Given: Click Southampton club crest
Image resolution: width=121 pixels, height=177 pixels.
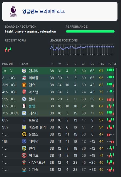Looking at the screenshot, I should point(24,162).
